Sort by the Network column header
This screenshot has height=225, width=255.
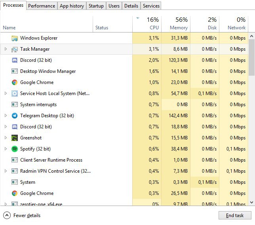point(234,24)
